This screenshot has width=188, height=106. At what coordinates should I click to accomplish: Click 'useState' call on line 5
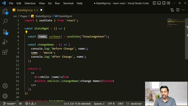pyautogui.click(x=73, y=37)
